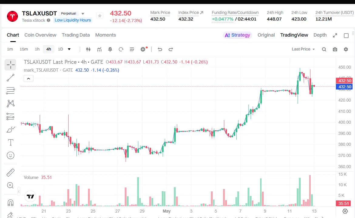Click the TradingView logo on chart

[x=30, y=196]
